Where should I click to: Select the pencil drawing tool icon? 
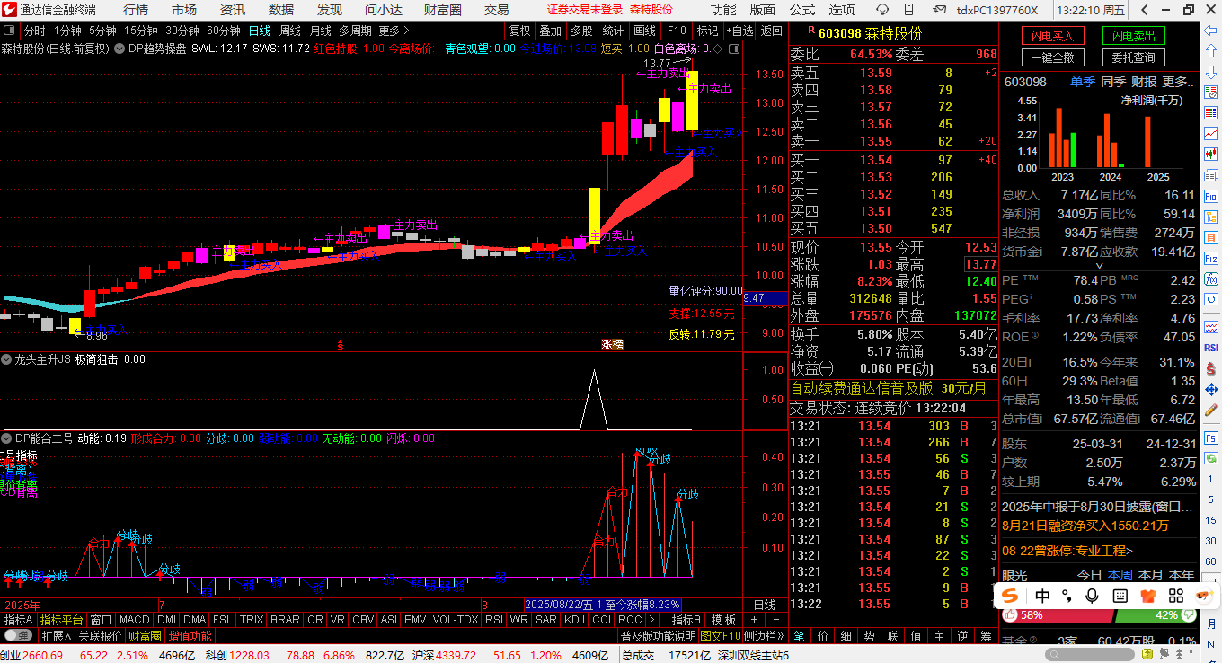coord(1210,409)
